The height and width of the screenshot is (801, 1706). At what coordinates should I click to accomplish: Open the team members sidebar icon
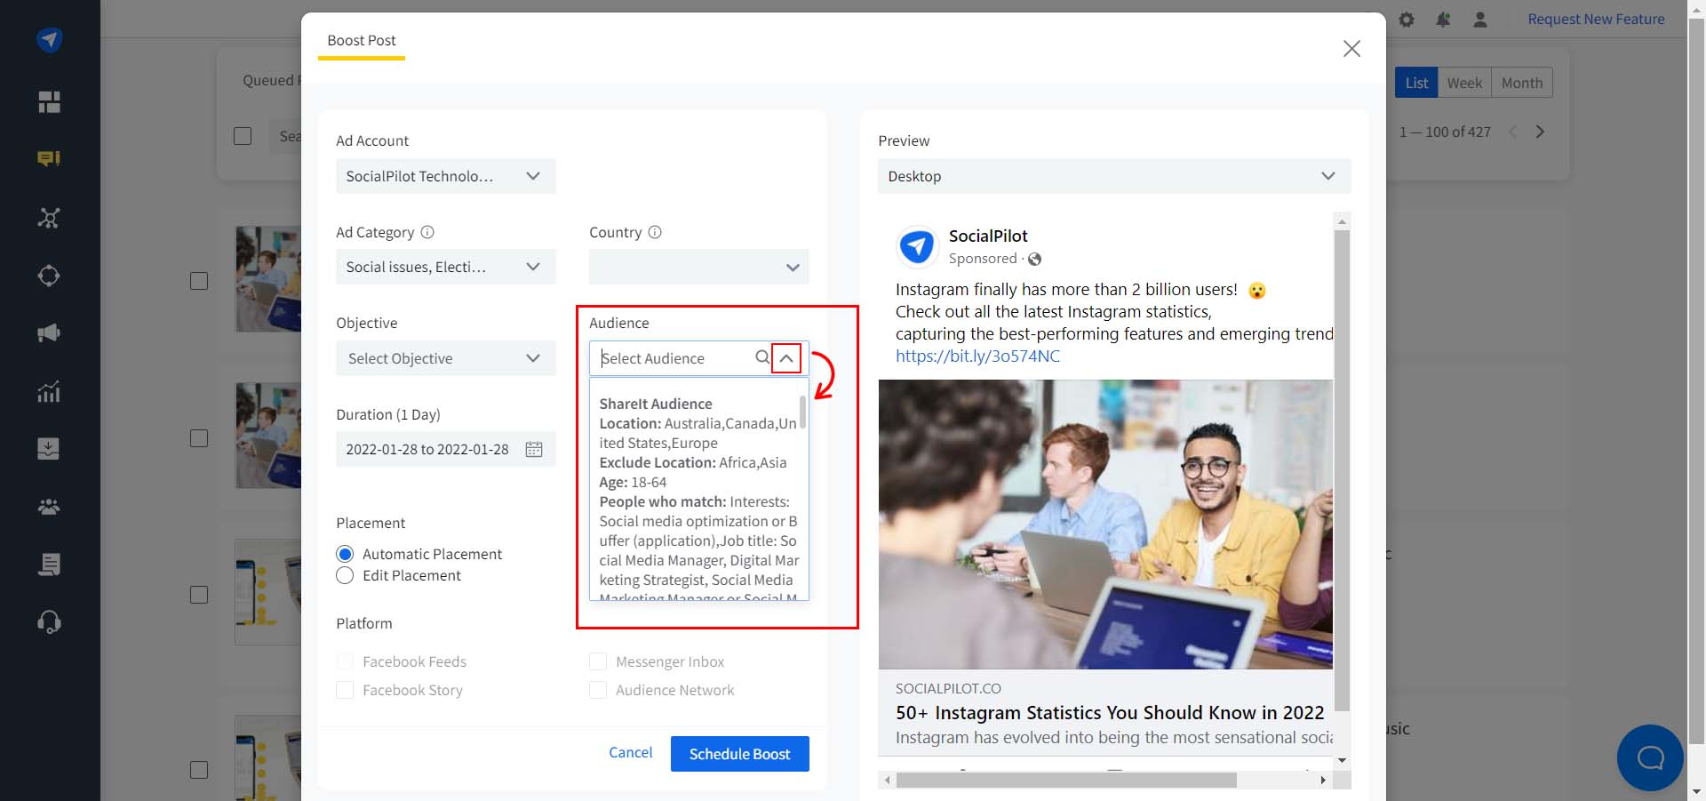click(x=49, y=507)
